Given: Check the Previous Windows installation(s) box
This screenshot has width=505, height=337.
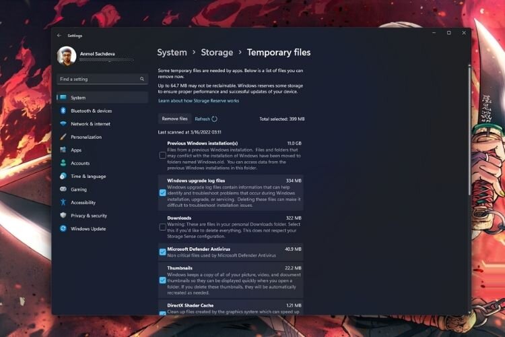Looking at the screenshot, I should coord(163,156).
